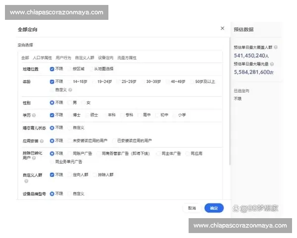Viewport: 297px width, 238px height.
Task: Check the 14~18岁 age option
Action: pyautogui.click(x=70, y=82)
